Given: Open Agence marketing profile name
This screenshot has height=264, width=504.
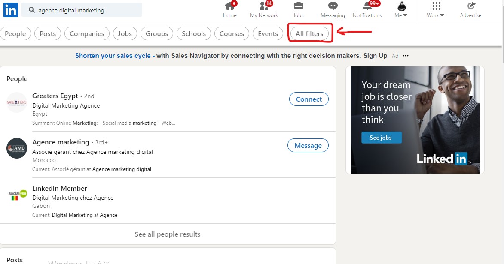Looking at the screenshot, I should coord(61,142).
